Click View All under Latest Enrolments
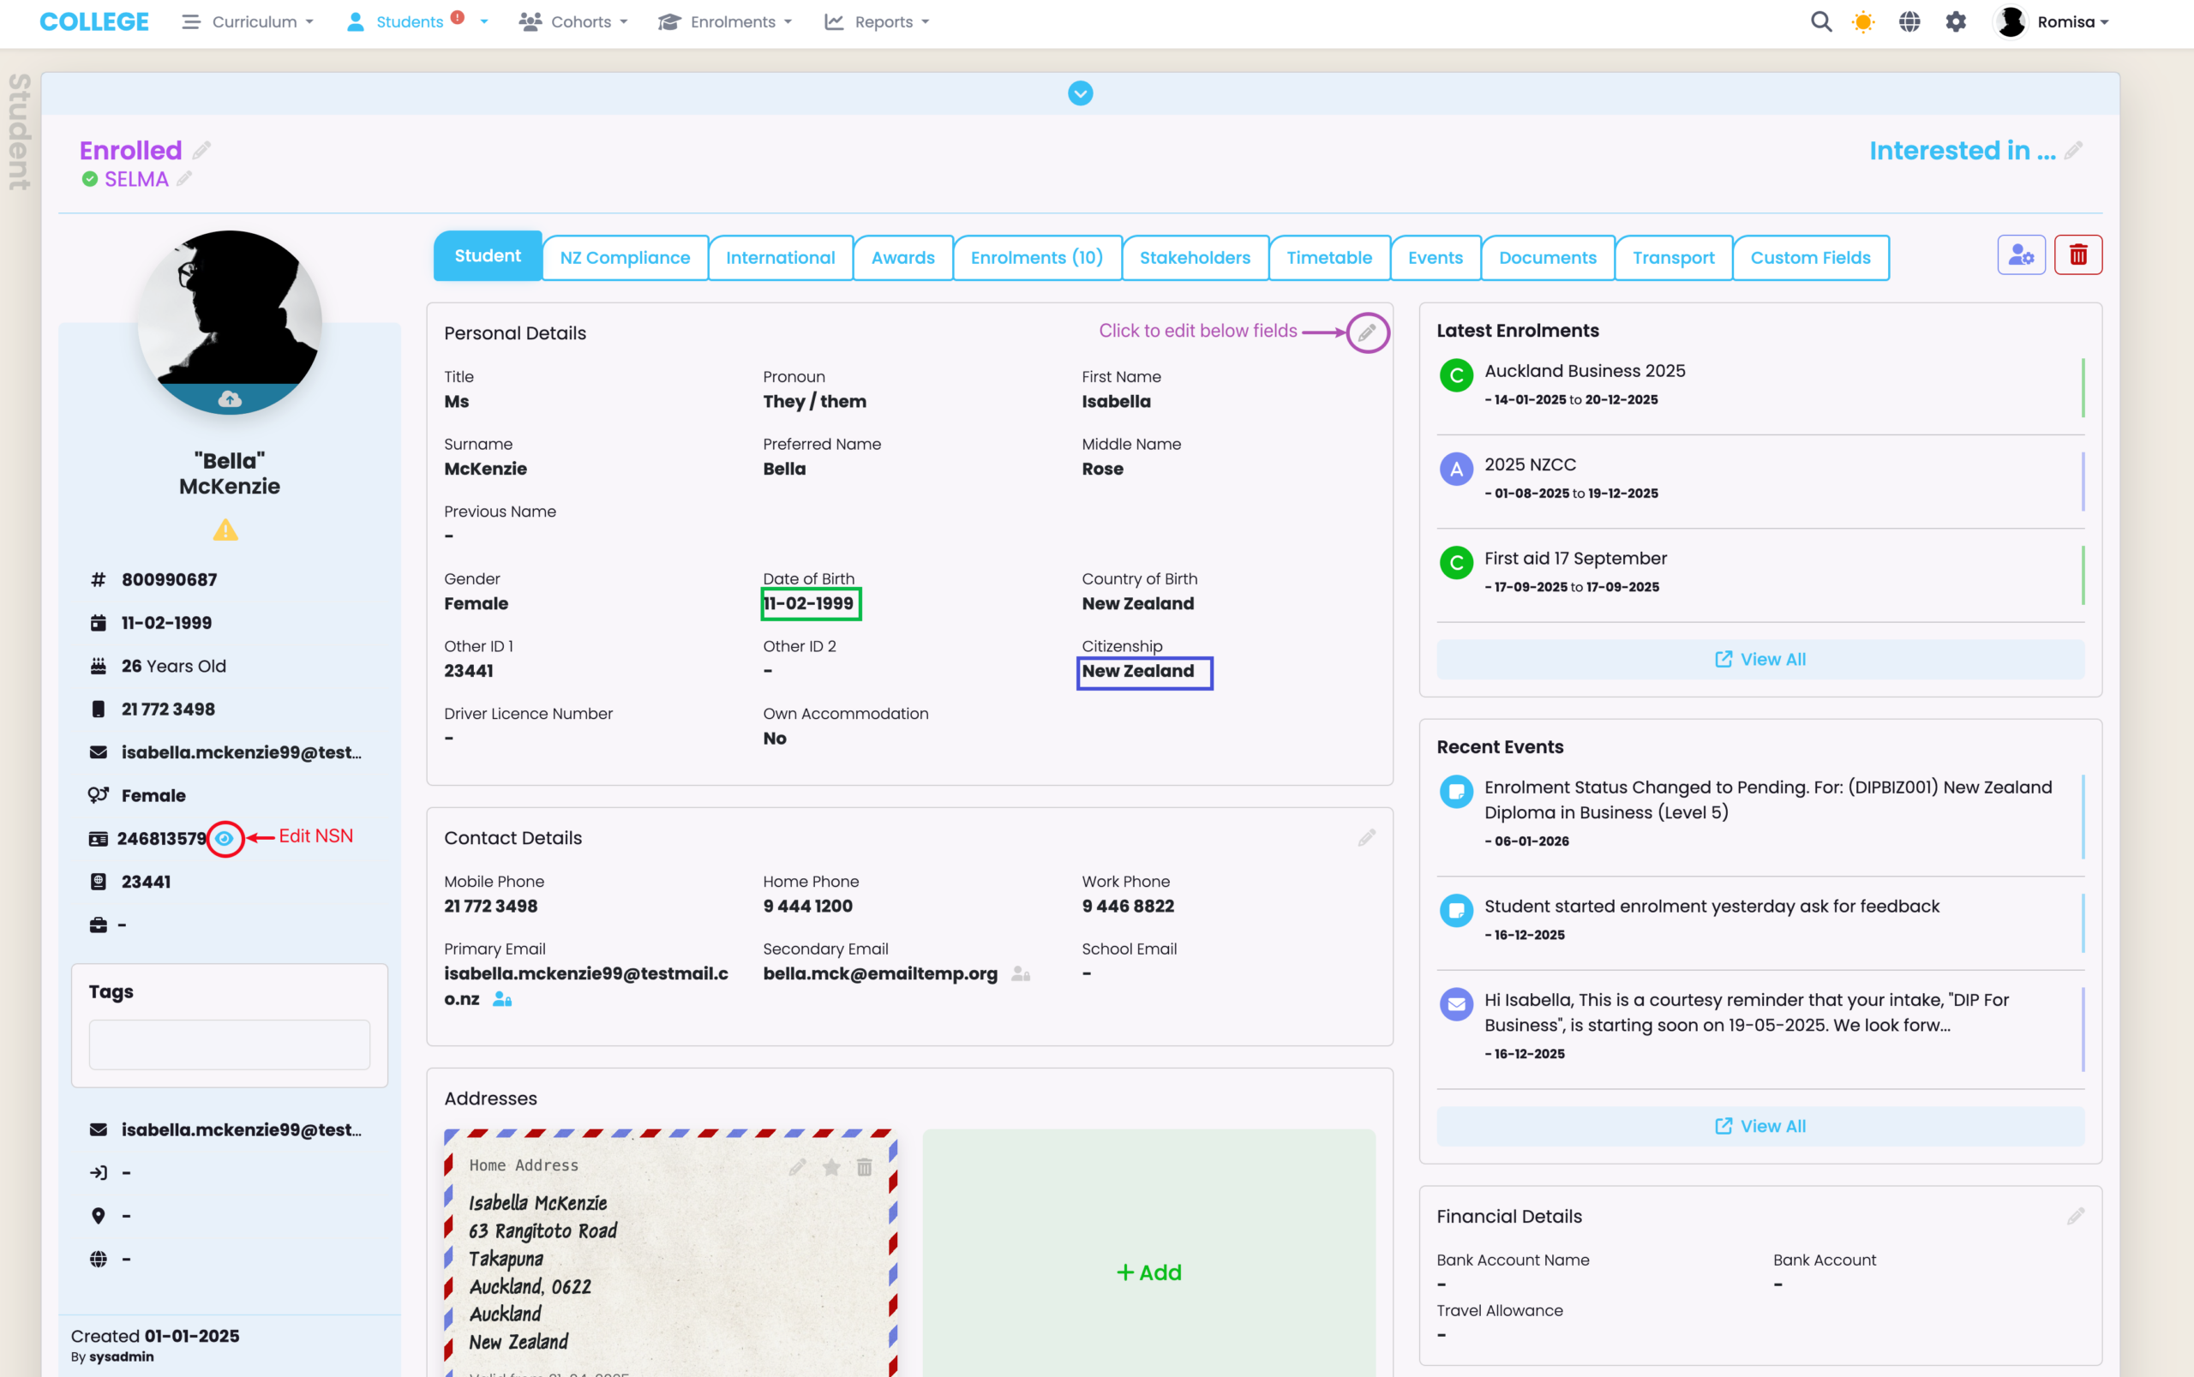 (x=1759, y=659)
